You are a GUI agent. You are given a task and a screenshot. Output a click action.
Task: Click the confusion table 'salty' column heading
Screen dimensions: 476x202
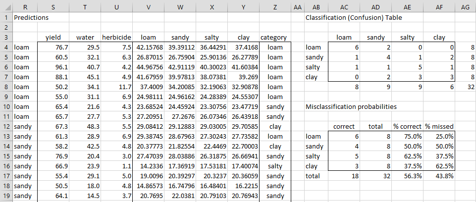[x=407, y=38]
